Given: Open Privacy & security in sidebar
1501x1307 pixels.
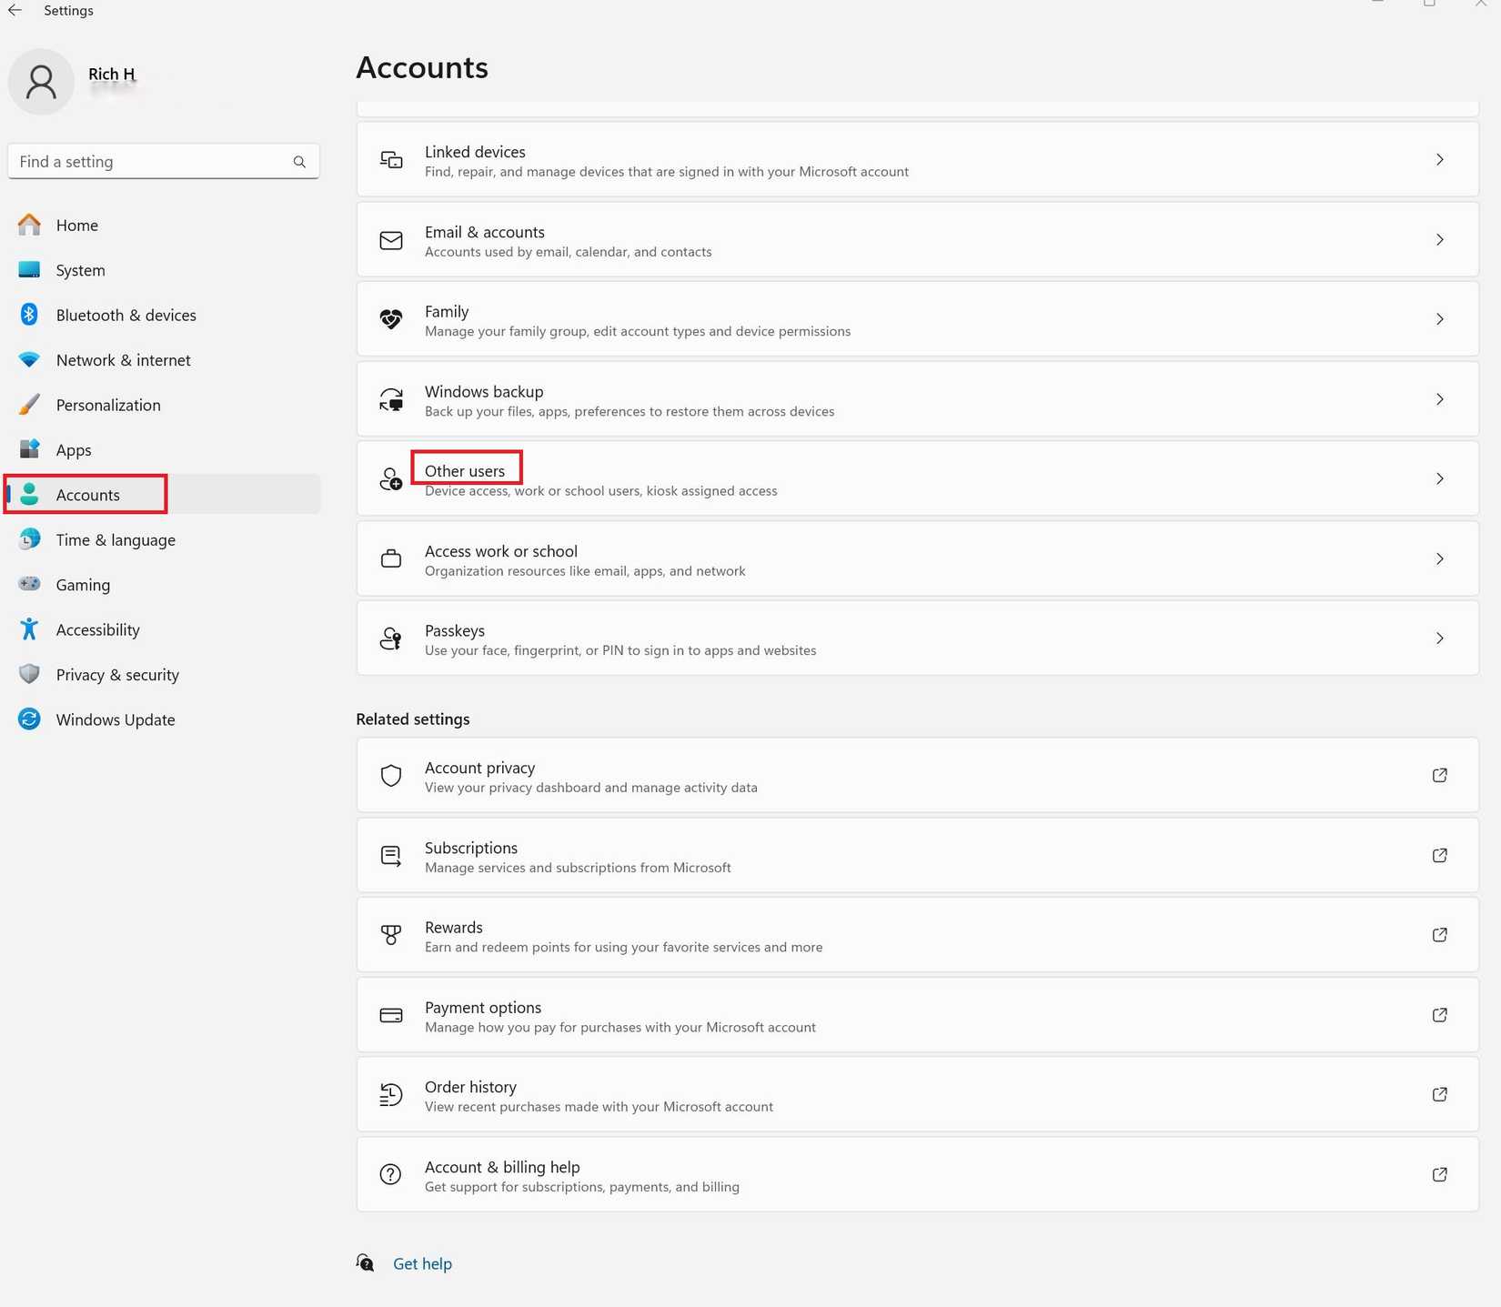Looking at the screenshot, I should pos(117,675).
